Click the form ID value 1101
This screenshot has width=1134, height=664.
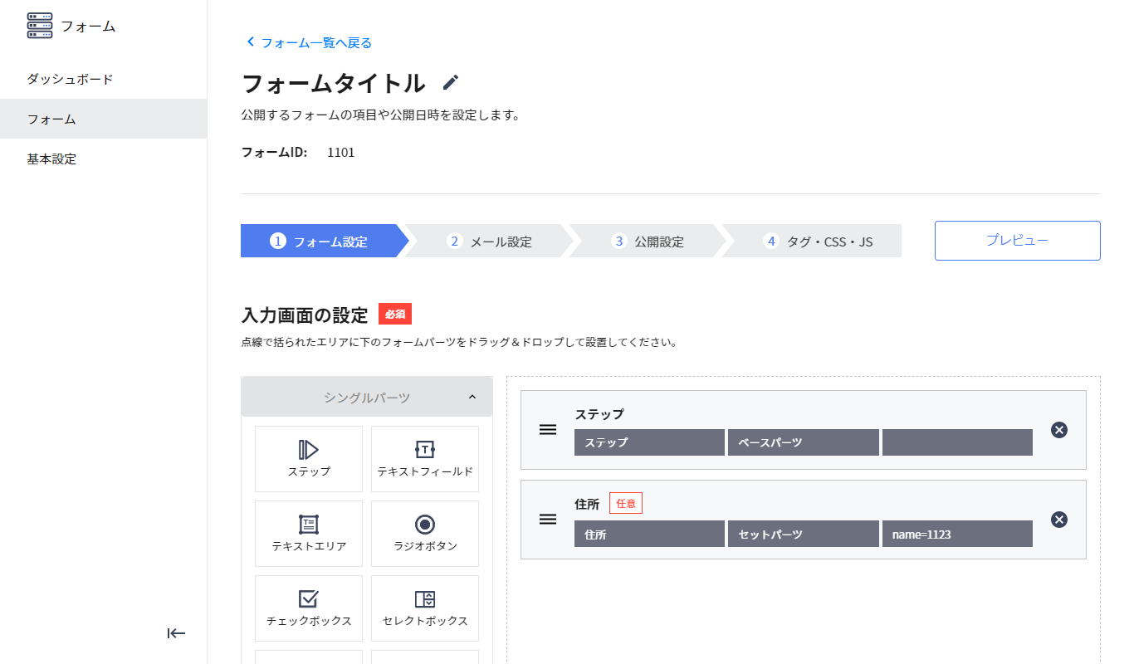pos(341,152)
